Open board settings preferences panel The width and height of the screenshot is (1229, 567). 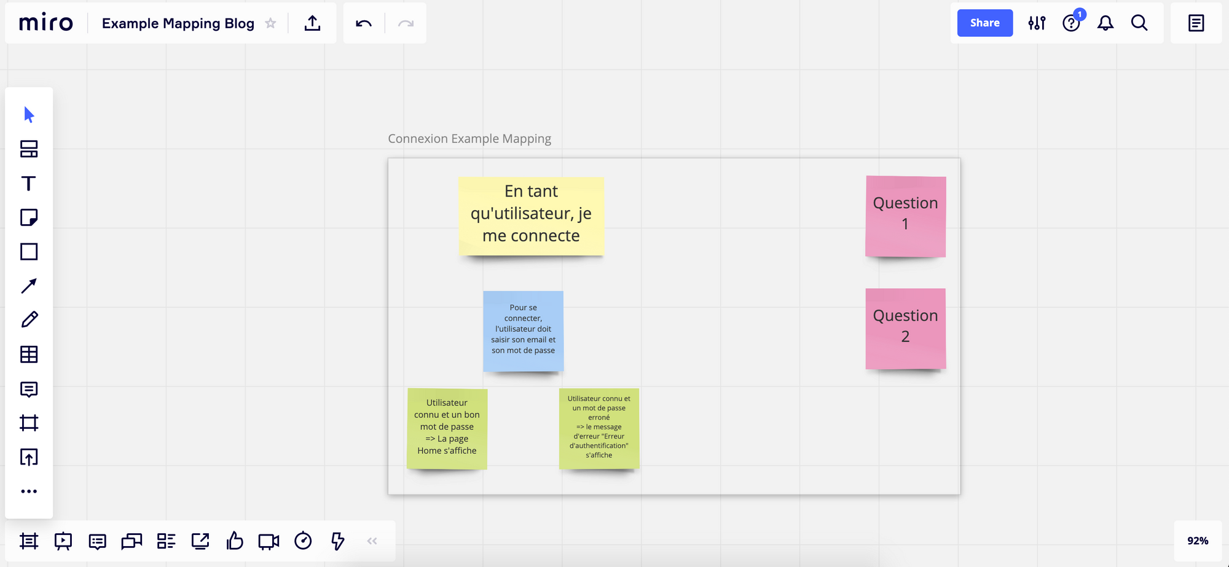[x=1037, y=23]
